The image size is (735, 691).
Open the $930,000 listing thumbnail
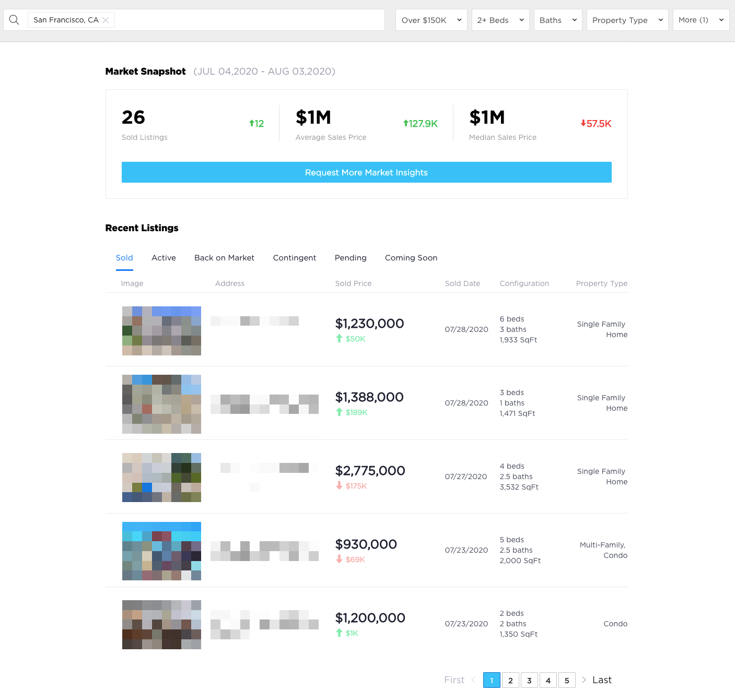(161, 551)
